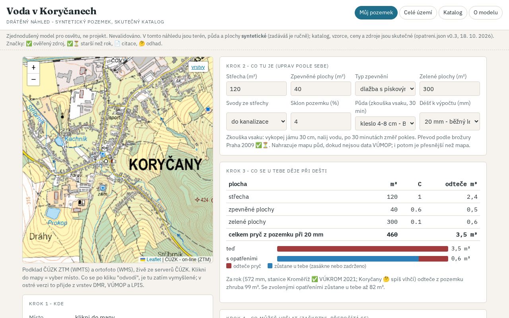509x318 pixels.
Task: Open the vrstvy layers control on the map
Action: pos(198,67)
